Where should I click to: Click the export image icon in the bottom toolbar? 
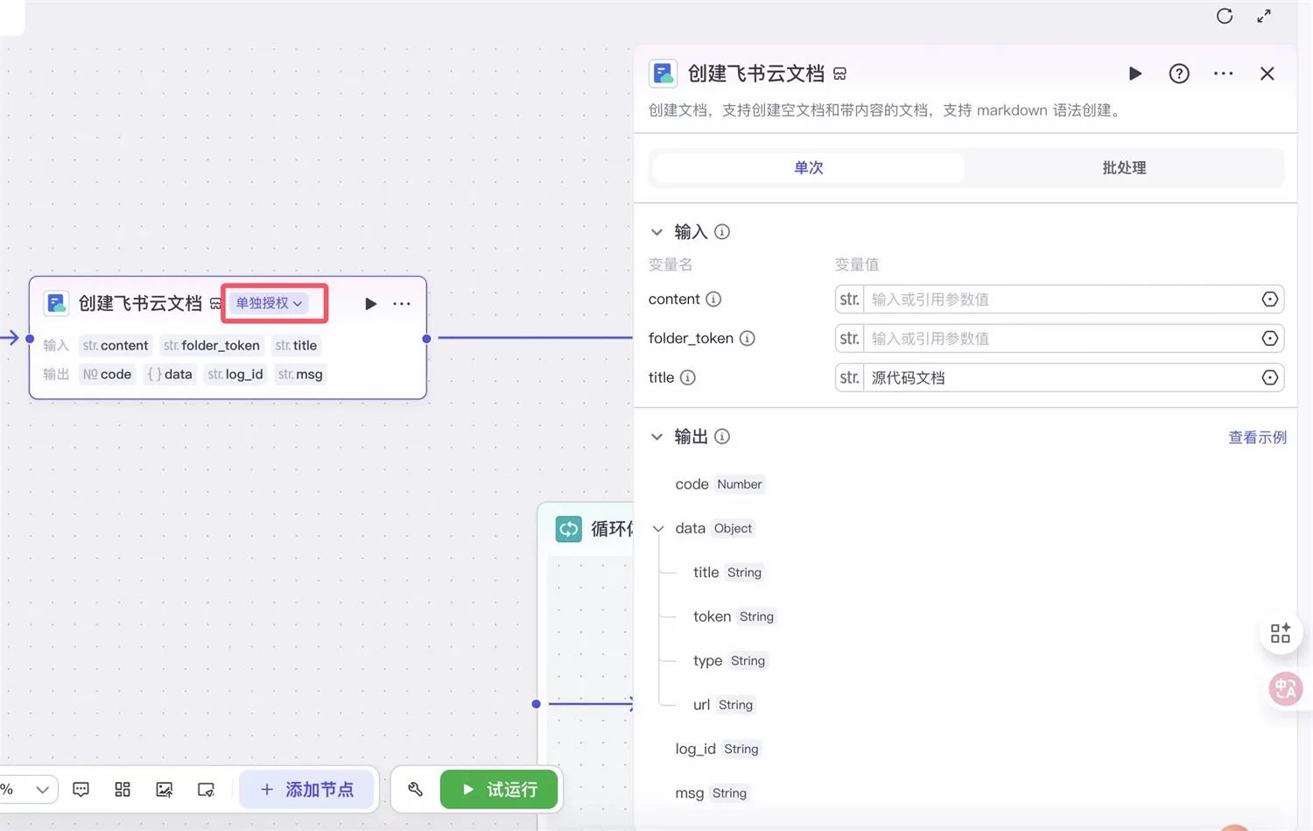(164, 789)
